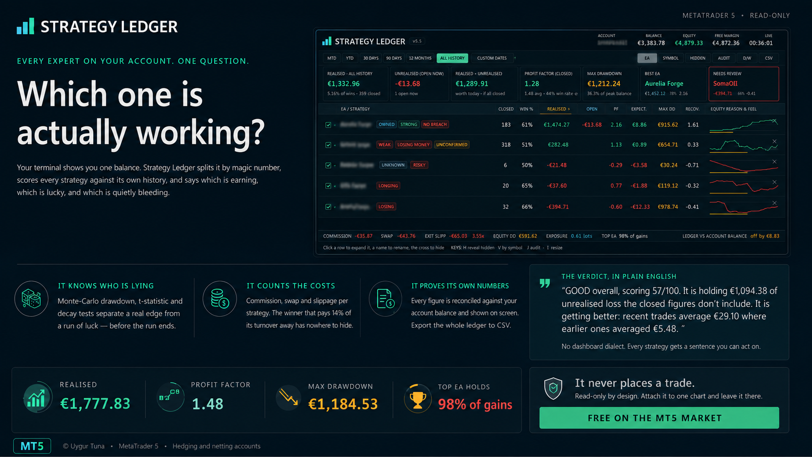The image size is (812, 457).
Task: Switch the period to MTD
Action: [x=332, y=58]
